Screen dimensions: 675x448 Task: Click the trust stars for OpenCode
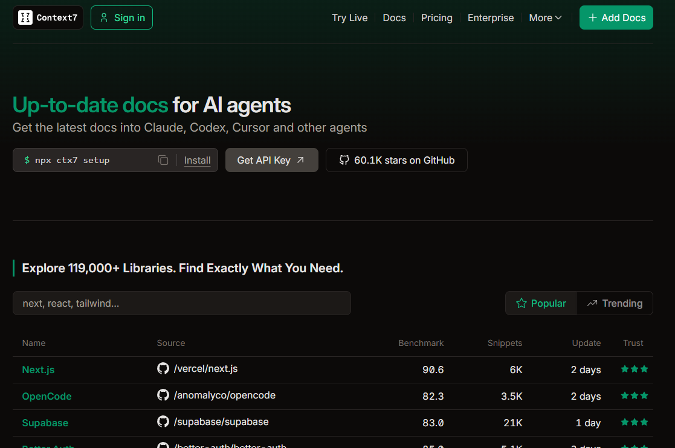coord(634,395)
